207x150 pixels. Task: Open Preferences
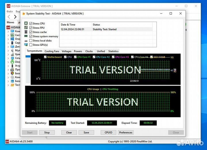[x=126, y=132]
